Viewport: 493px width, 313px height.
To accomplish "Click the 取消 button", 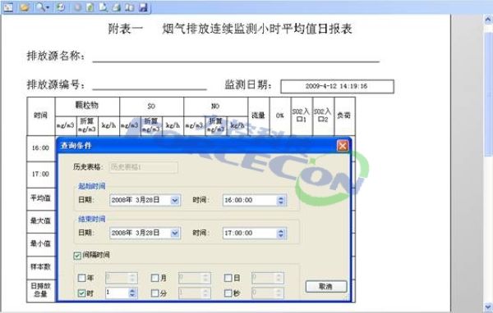I will coord(326,286).
